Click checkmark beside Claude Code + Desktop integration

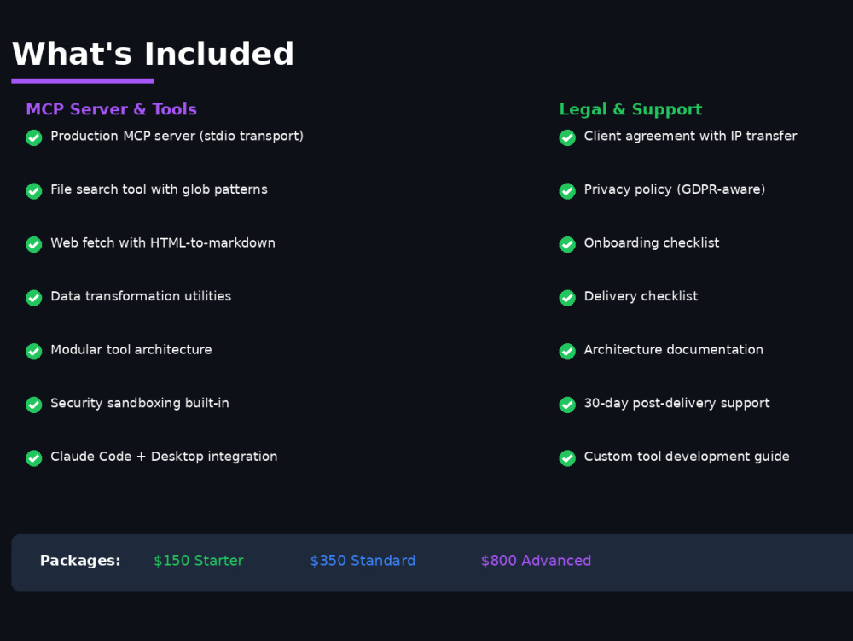pyautogui.click(x=34, y=458)
